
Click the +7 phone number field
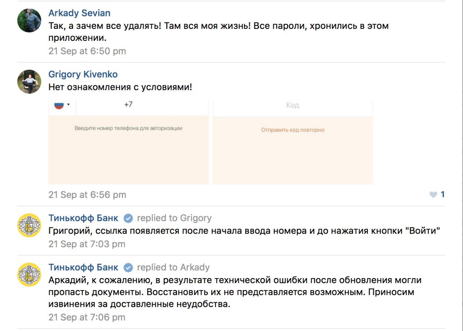point(142,105)
